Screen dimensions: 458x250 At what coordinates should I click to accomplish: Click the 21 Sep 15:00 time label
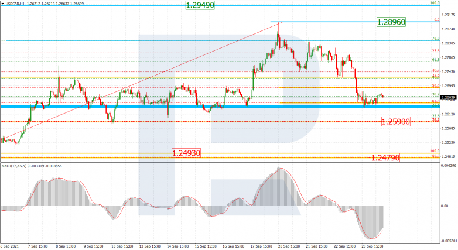(317, 246)
